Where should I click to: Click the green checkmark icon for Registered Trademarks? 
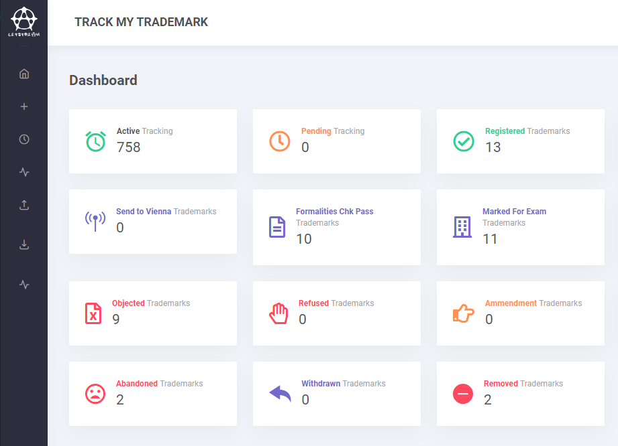464,141
